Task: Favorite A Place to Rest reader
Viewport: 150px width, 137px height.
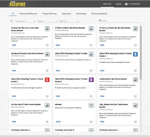Action: click(x=91, y=45)
